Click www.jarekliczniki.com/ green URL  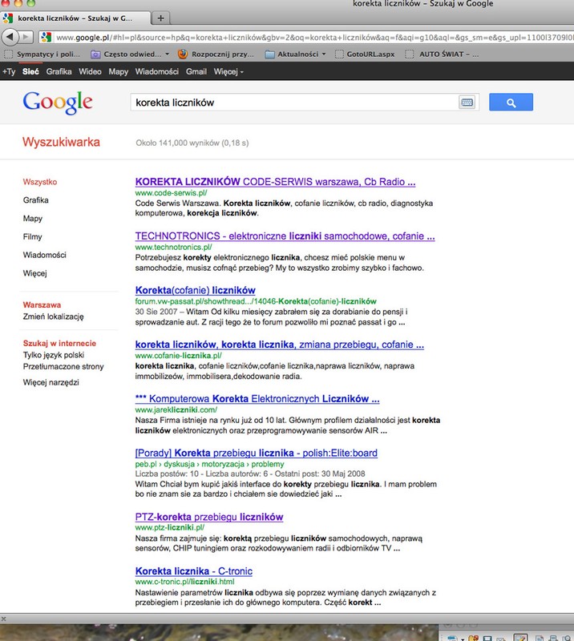176,409
